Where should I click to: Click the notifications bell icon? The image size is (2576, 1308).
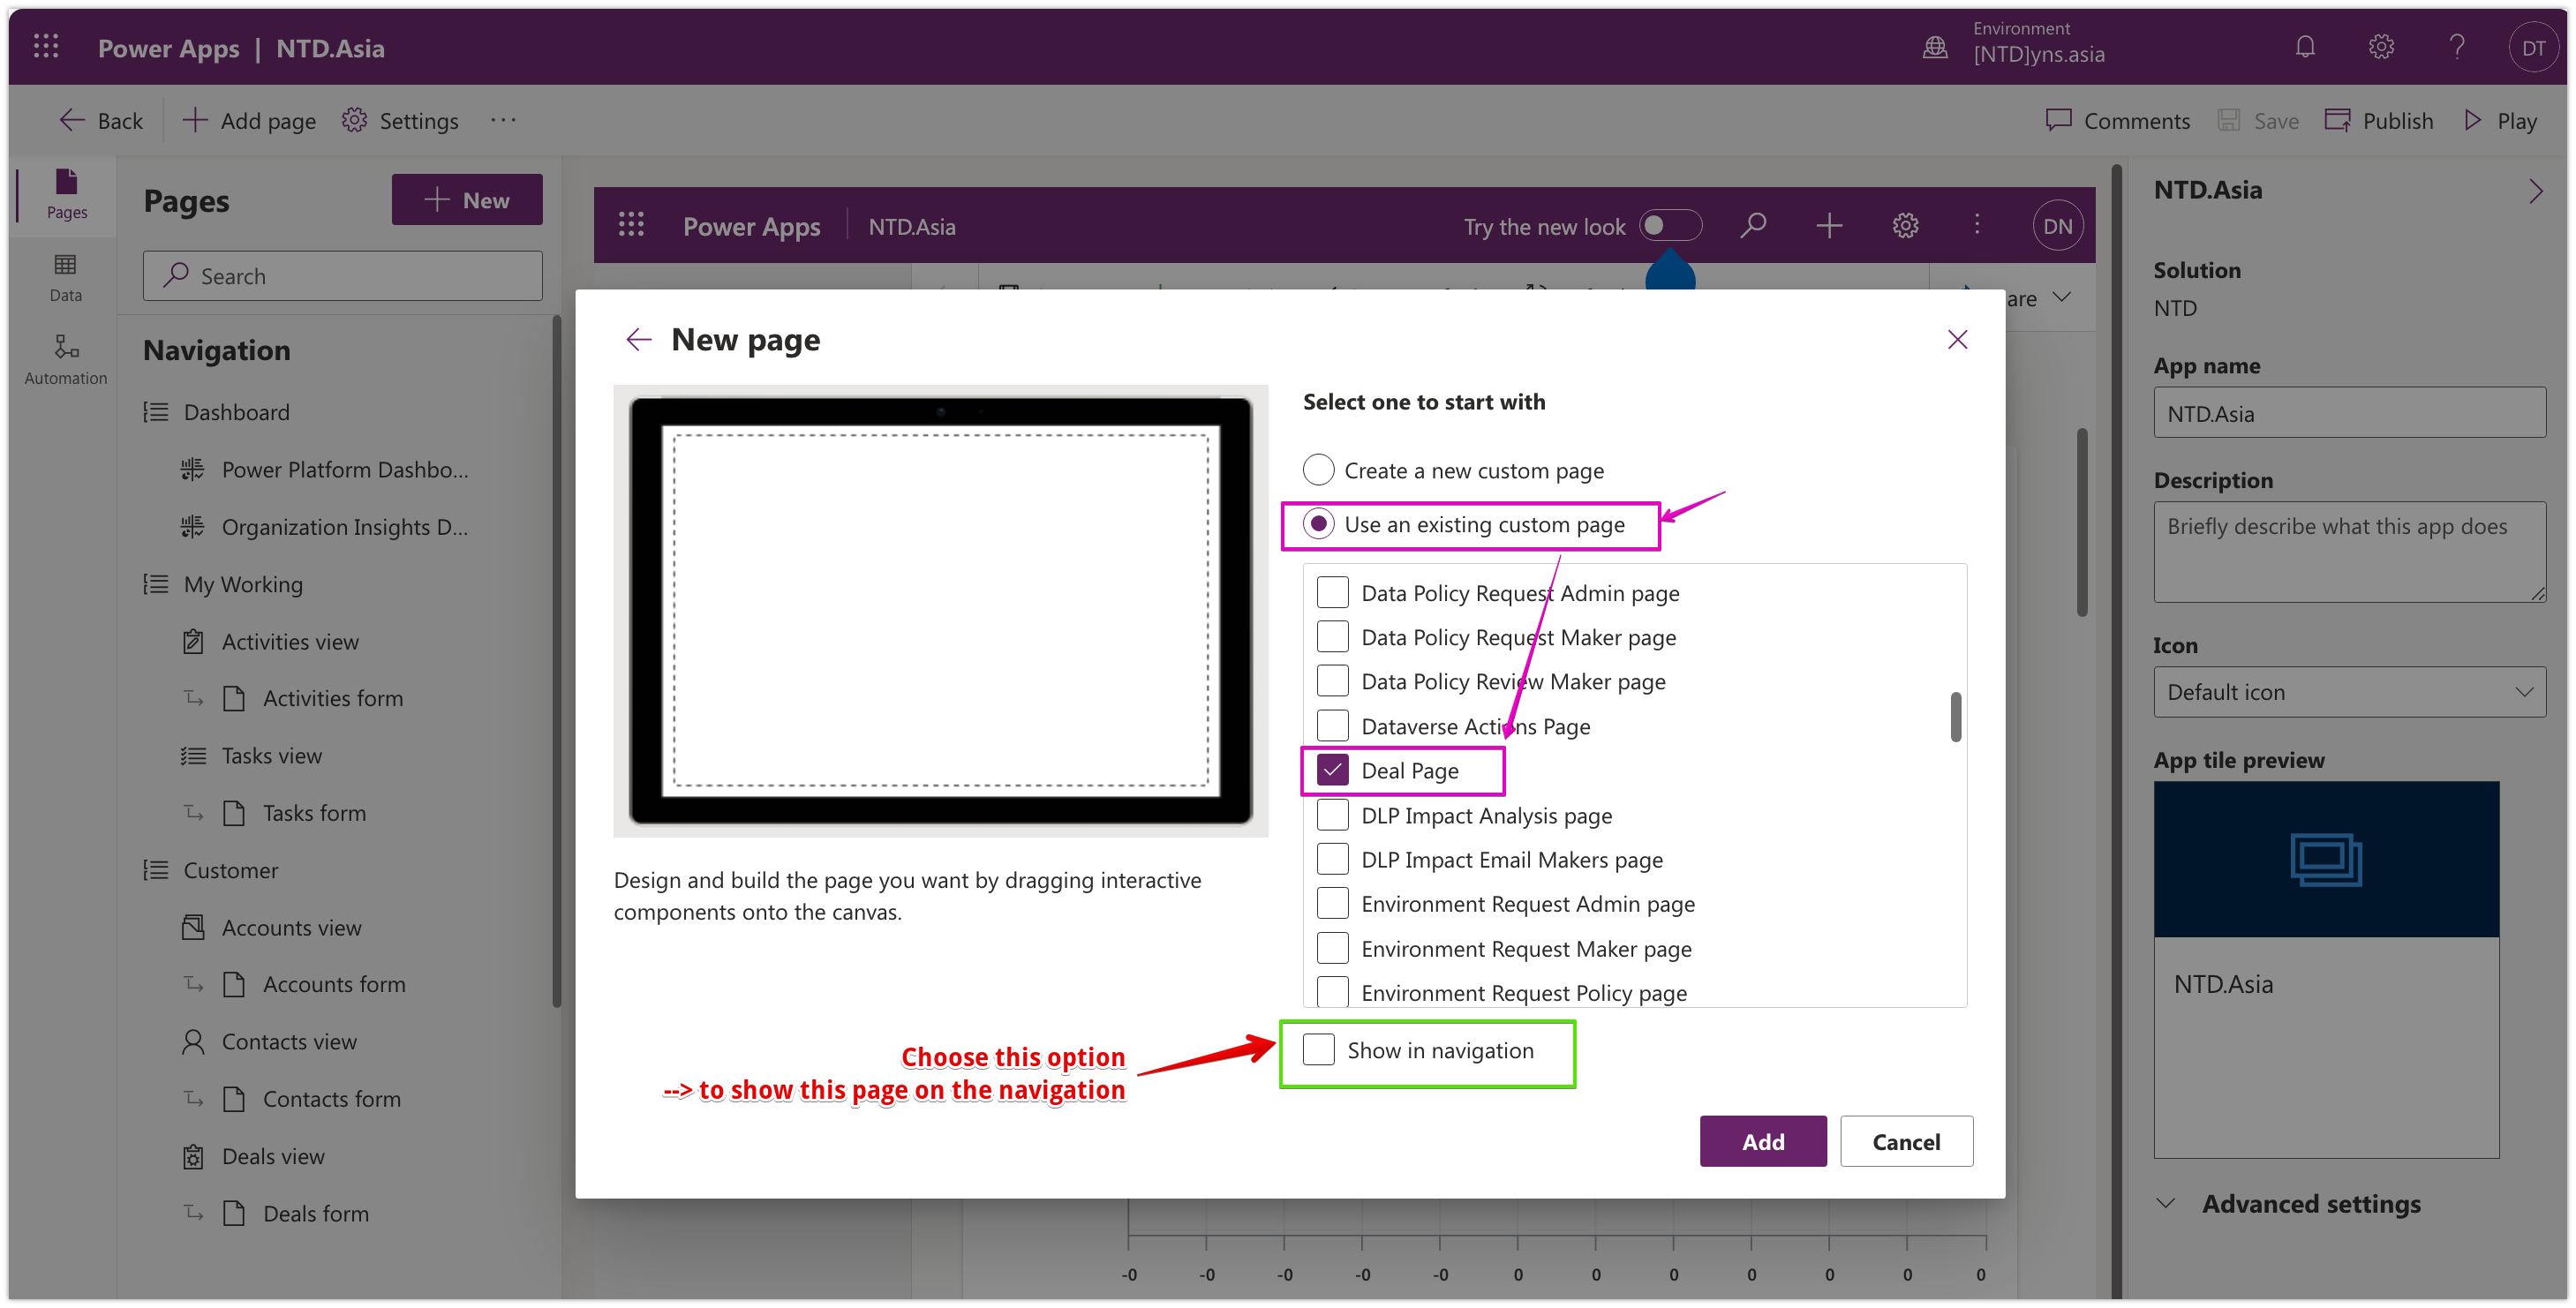2305,47
